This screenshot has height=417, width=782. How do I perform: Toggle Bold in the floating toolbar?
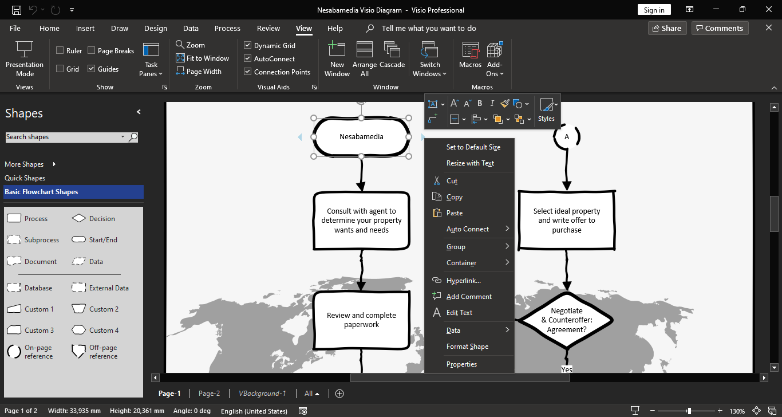(x=480, y=104)
